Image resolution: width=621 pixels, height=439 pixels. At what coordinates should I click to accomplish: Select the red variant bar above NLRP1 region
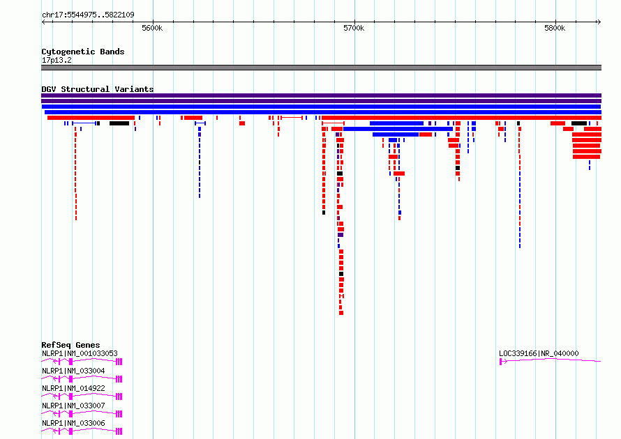pos(91,118)
